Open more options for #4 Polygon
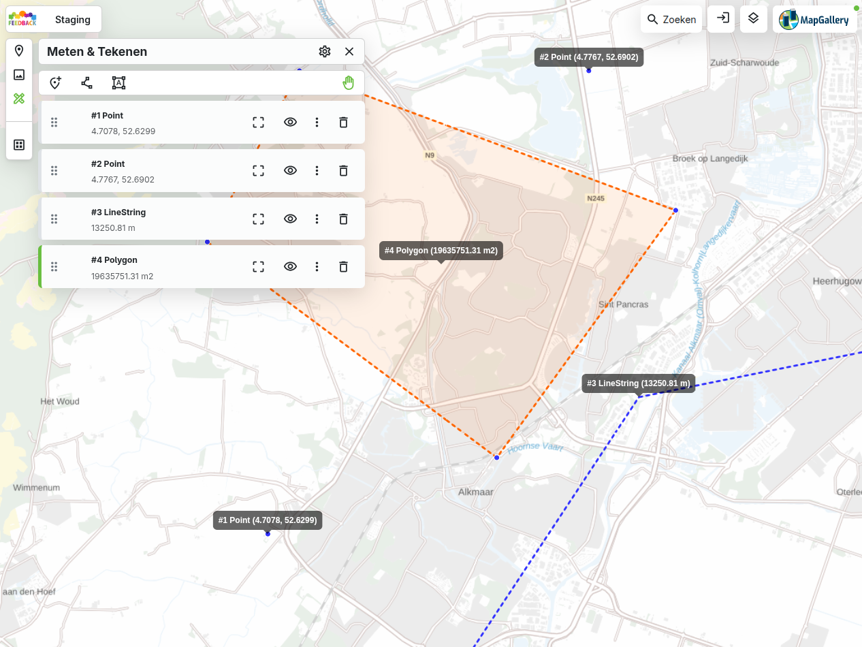862x647 pixels. 317,267
